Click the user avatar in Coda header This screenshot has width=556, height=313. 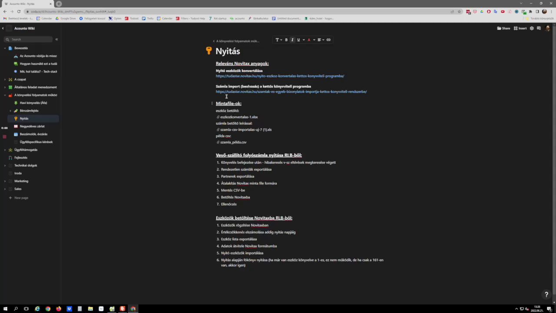point(547,28)
